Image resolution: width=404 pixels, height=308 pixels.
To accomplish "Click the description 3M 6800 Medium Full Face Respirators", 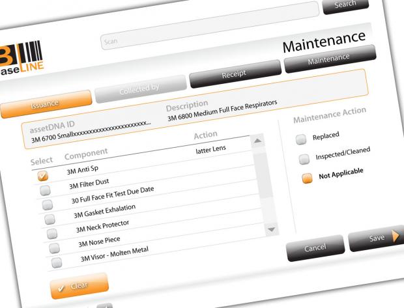I will tap(222, 110).
